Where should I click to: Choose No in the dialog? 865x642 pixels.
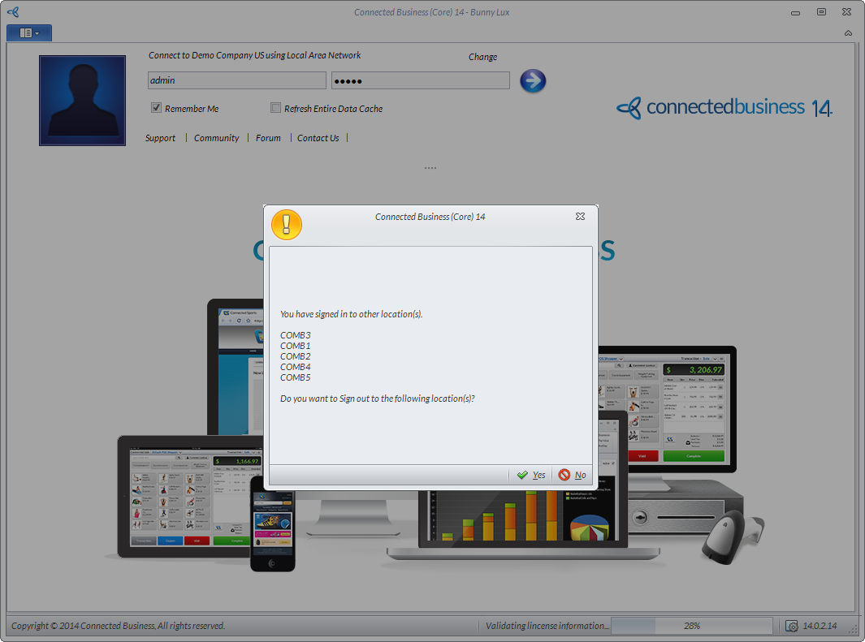pos(572,475)
